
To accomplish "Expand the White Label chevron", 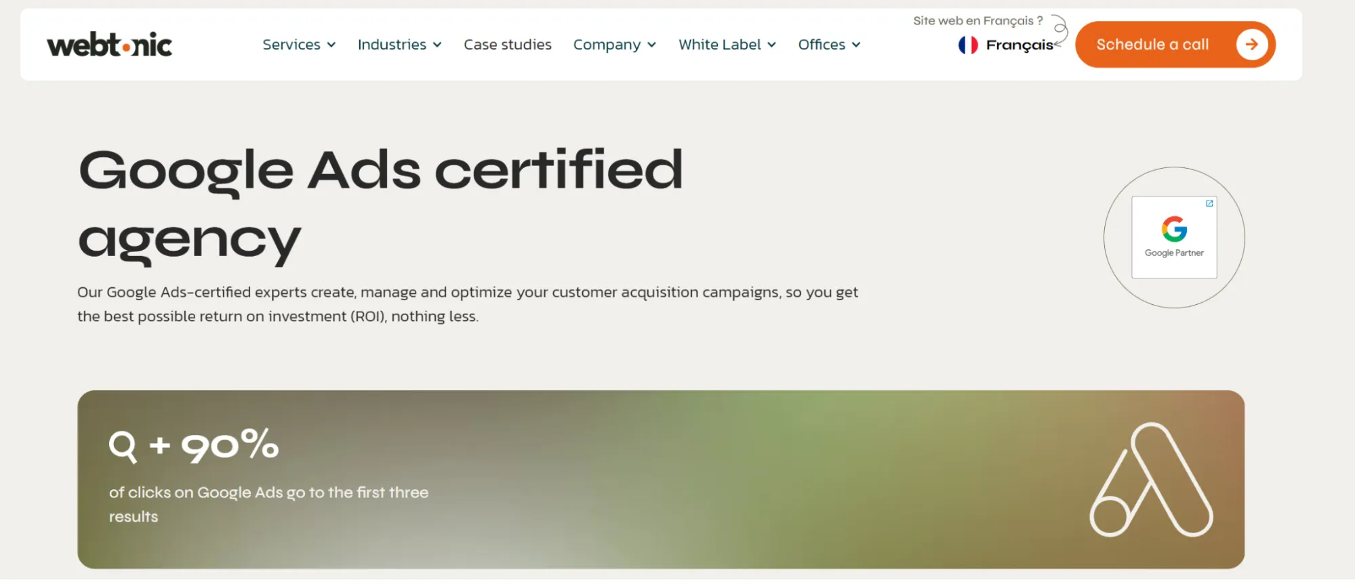I will [771, 45].
